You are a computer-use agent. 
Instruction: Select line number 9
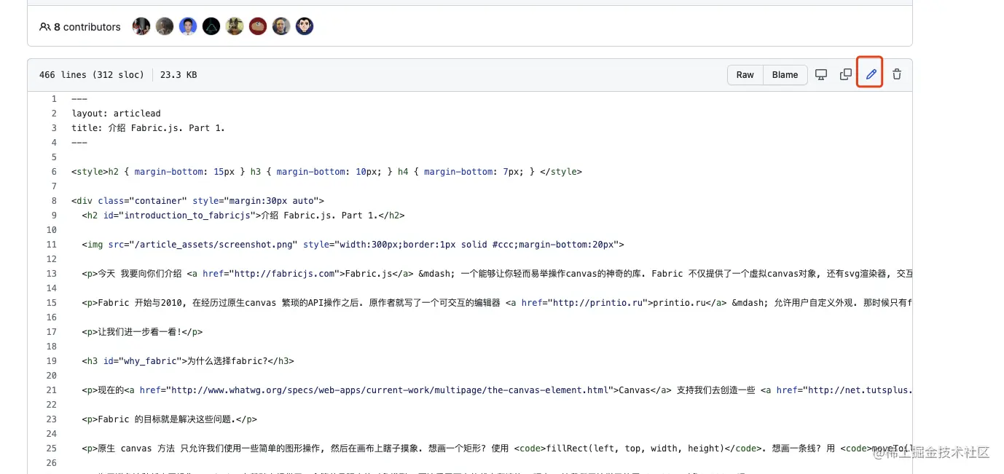click(54, 216)
